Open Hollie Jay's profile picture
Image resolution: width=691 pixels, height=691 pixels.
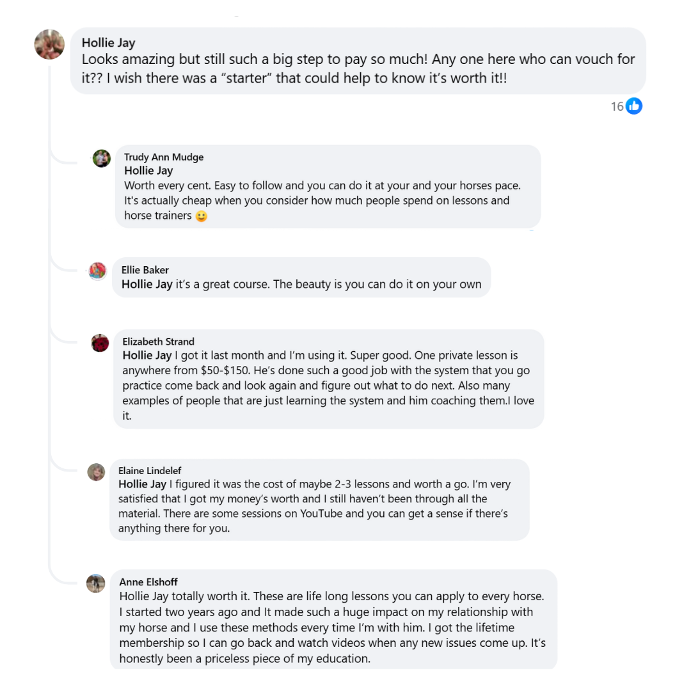click(49, 44)
